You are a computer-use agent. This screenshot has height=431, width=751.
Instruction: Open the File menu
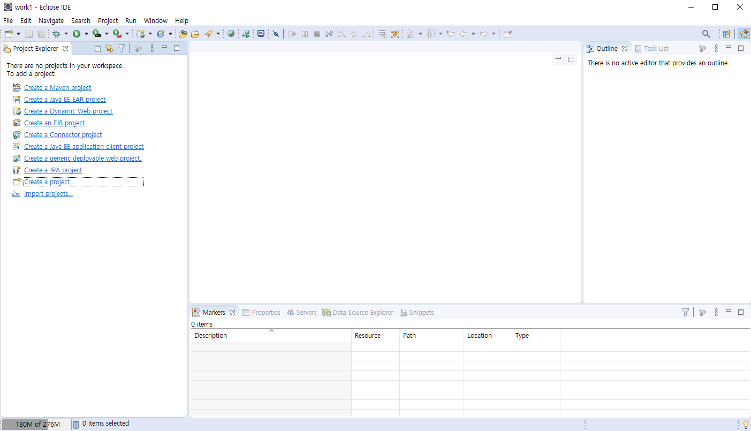[8, 20]
